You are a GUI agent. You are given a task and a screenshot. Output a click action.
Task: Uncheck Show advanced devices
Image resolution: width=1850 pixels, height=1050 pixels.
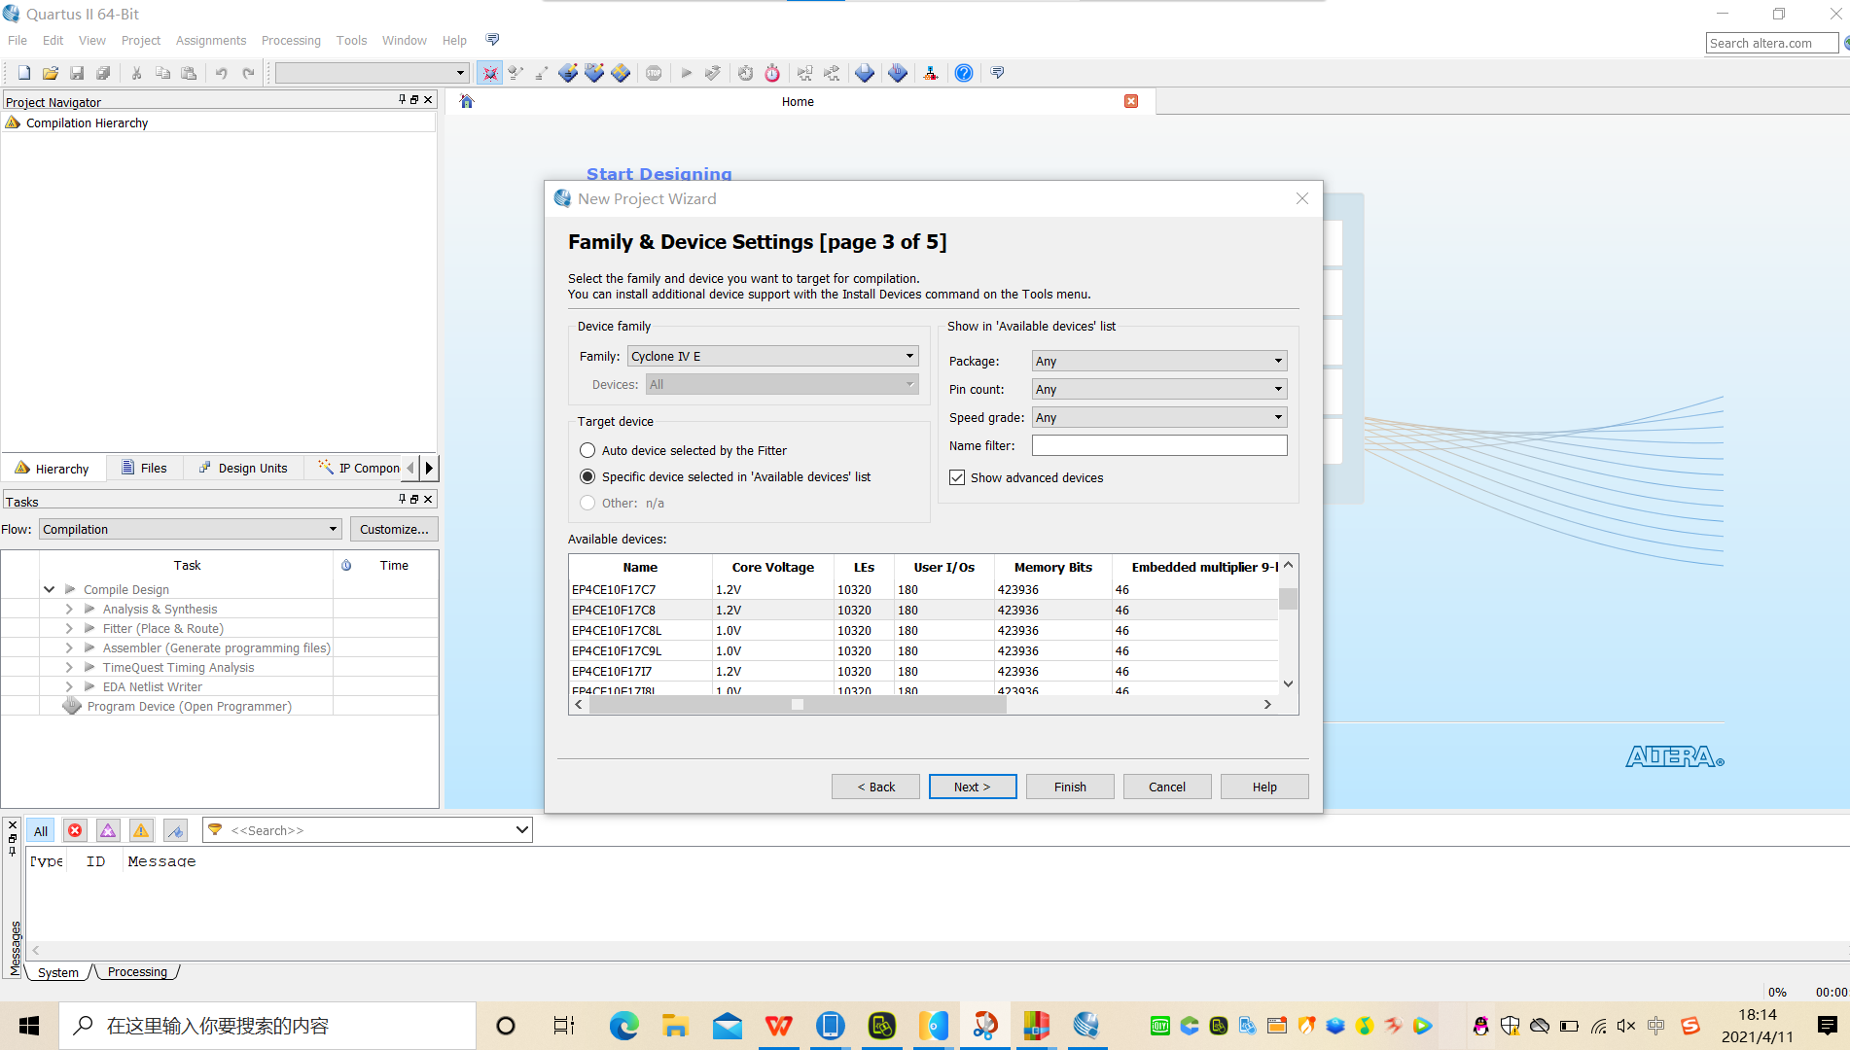(957, 477)
